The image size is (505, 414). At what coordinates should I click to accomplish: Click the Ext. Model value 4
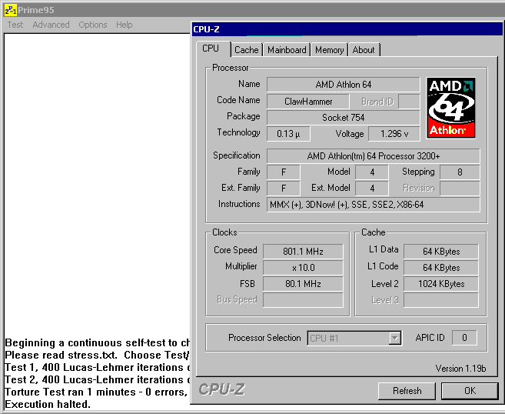coord(372,189)
